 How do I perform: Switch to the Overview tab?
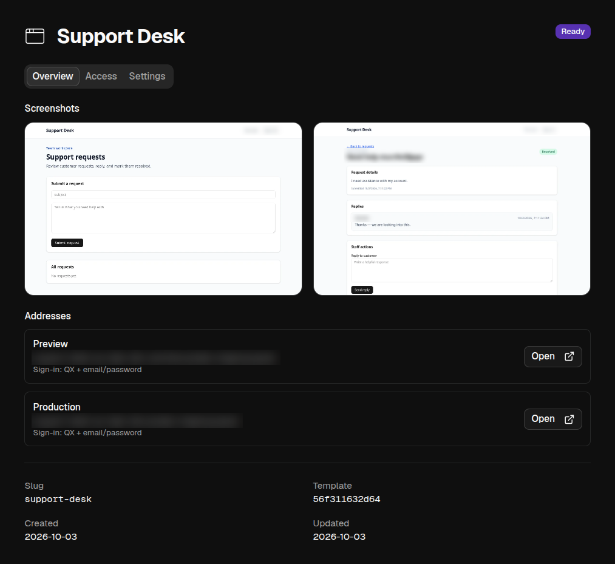[x=53, y=76]
